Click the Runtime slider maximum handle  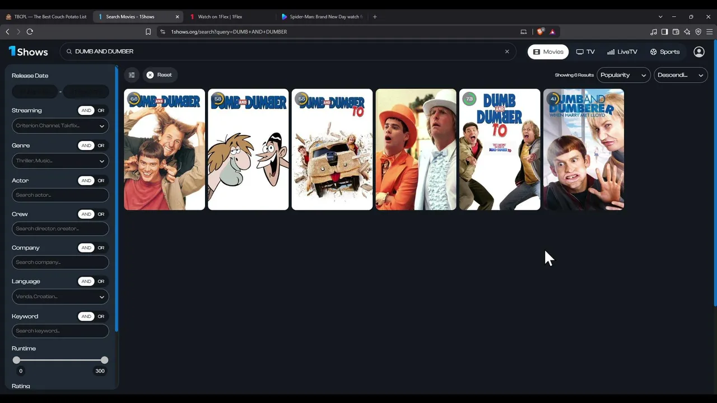point(104,360)
